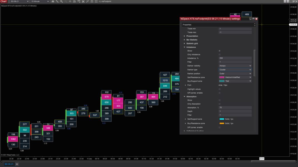Open the chart properties list icon
The width and height of the screenshot is (298, 167).
click(96, 1)
